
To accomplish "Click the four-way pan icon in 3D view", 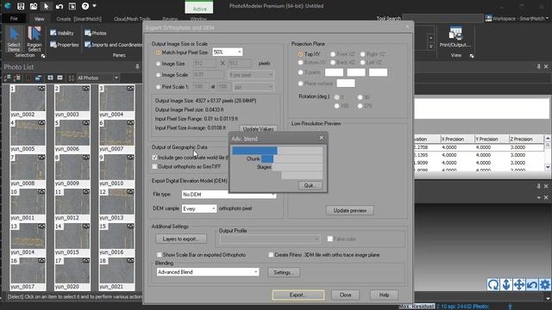I will coord(519,284).
